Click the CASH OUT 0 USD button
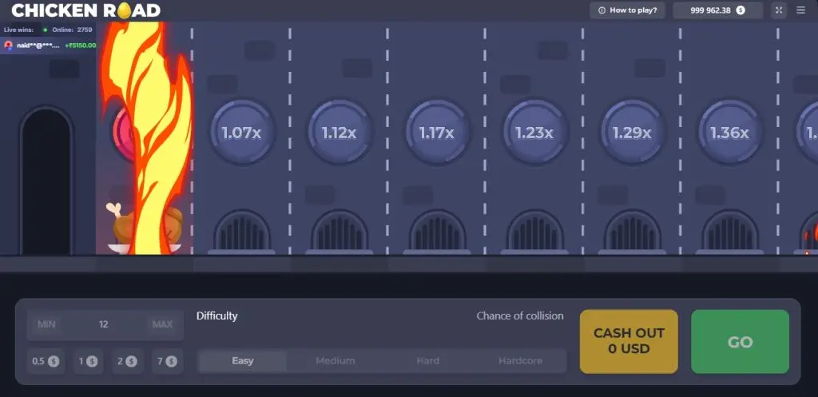 [629, 341]
